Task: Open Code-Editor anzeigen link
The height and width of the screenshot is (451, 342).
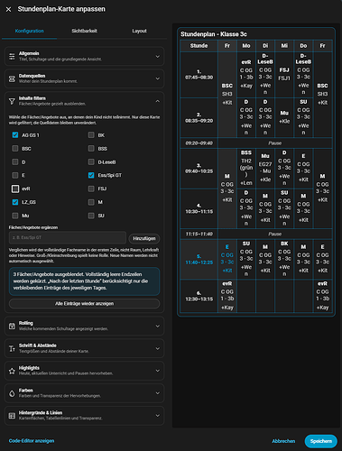Action: point(32,441)
